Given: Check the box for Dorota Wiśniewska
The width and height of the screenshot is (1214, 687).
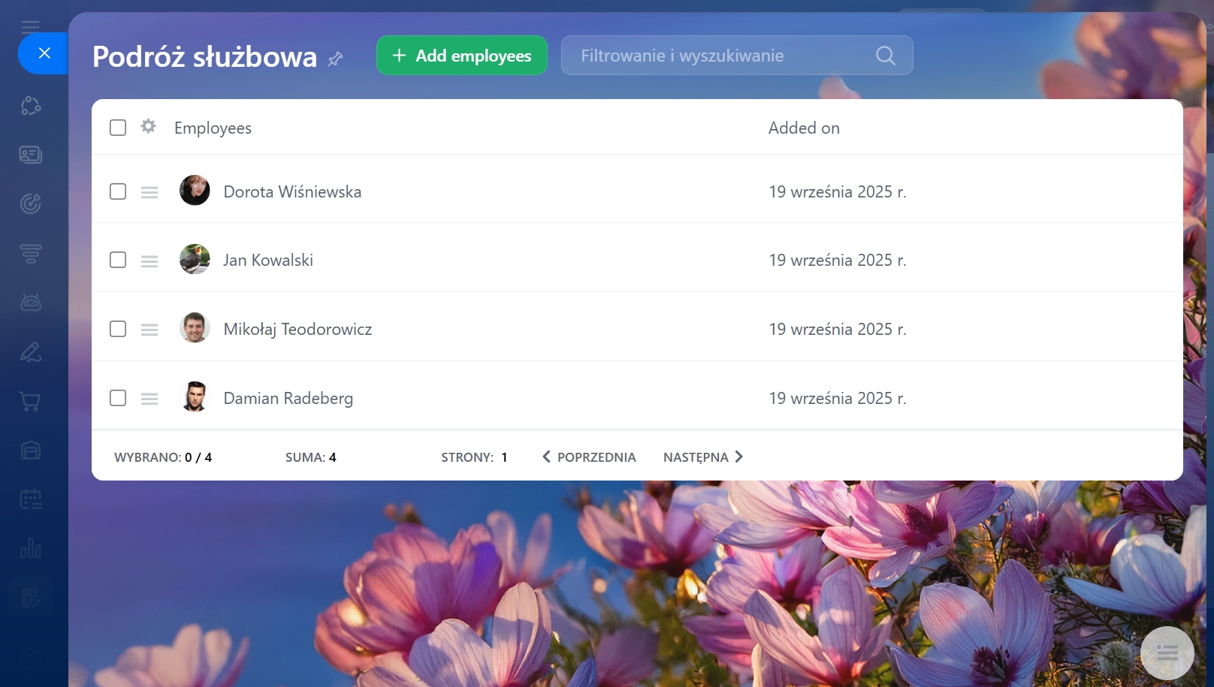Looking at the screenshot, I should pos(118,191).
